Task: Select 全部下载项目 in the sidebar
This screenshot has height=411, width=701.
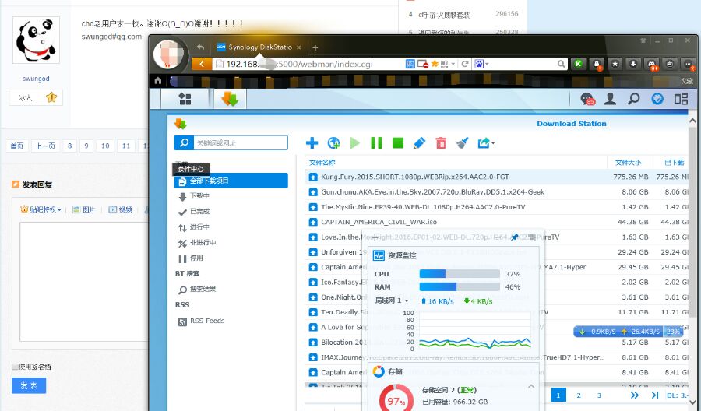Action: (x=231, y=181)
